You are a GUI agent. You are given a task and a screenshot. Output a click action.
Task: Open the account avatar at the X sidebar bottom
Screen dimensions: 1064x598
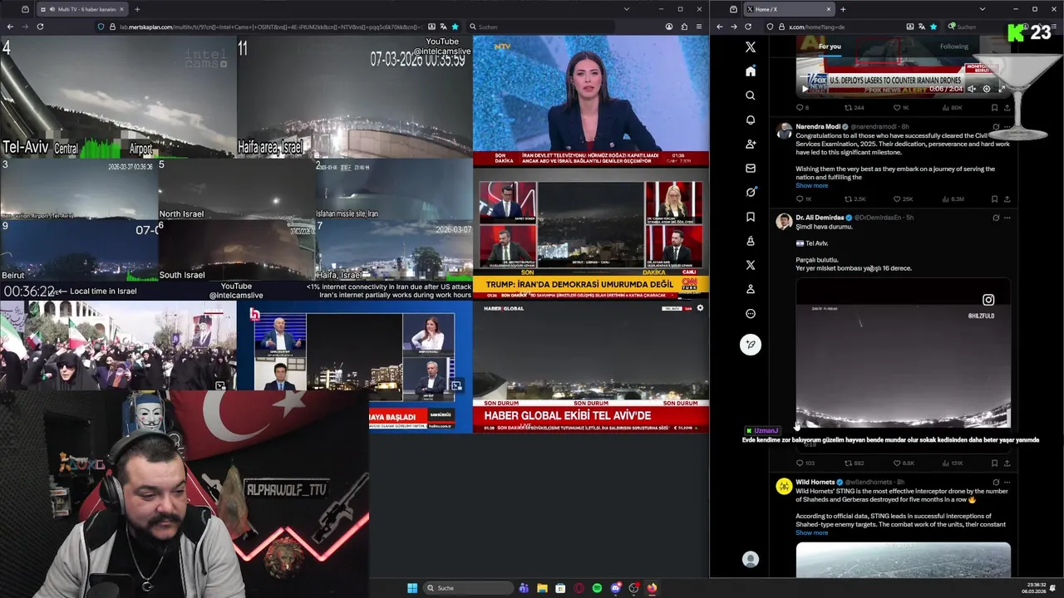click(x=751, y=560)
